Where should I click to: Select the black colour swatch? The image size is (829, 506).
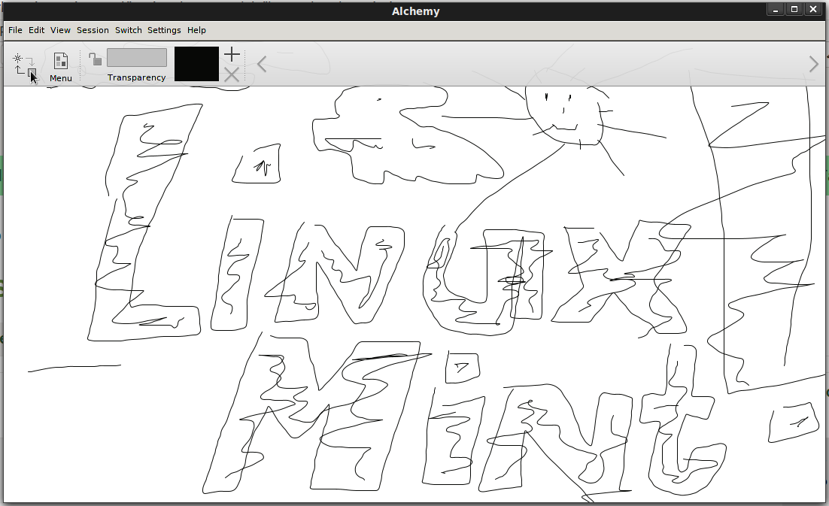(196, 64)
